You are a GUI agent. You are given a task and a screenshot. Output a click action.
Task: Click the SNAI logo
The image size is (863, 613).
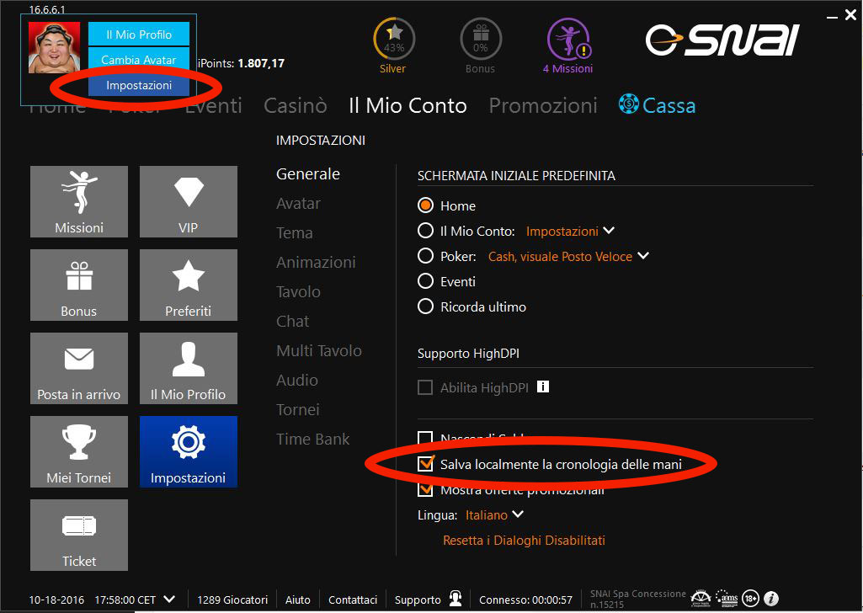tap(722, 40)
